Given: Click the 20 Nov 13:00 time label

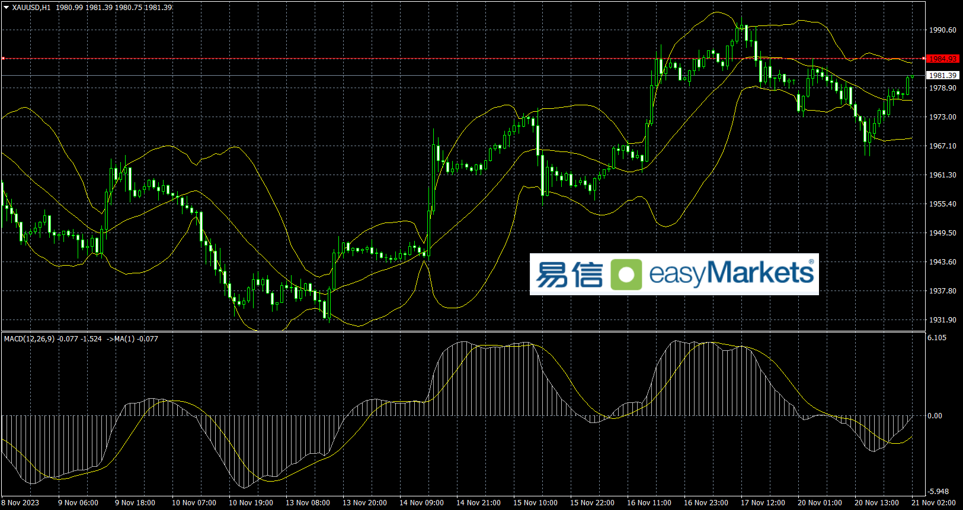Looking at the screenshot, I should (877, 503).
